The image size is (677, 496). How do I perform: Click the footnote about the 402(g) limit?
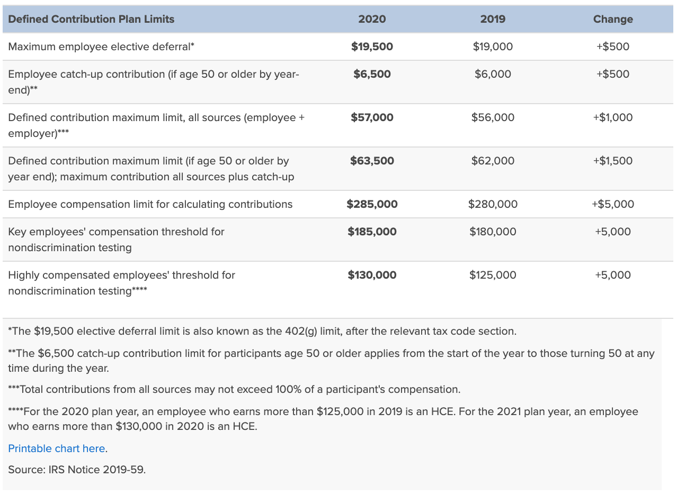[262, 332]
